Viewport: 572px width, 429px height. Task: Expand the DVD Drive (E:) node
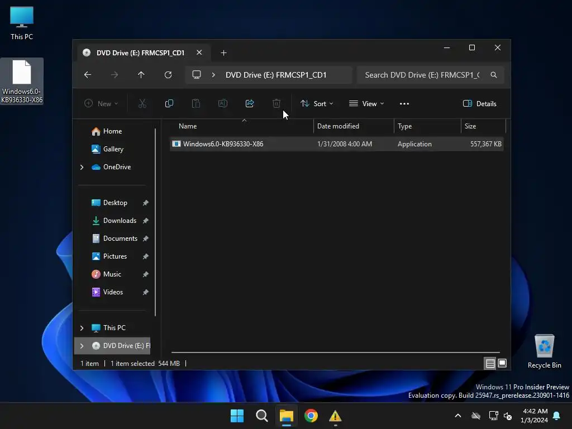82,346
